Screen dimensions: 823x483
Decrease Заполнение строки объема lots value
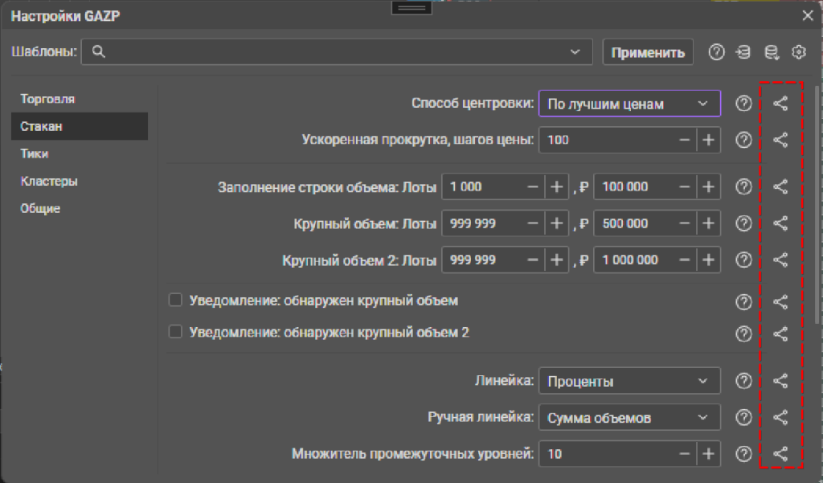coord(533,187)
